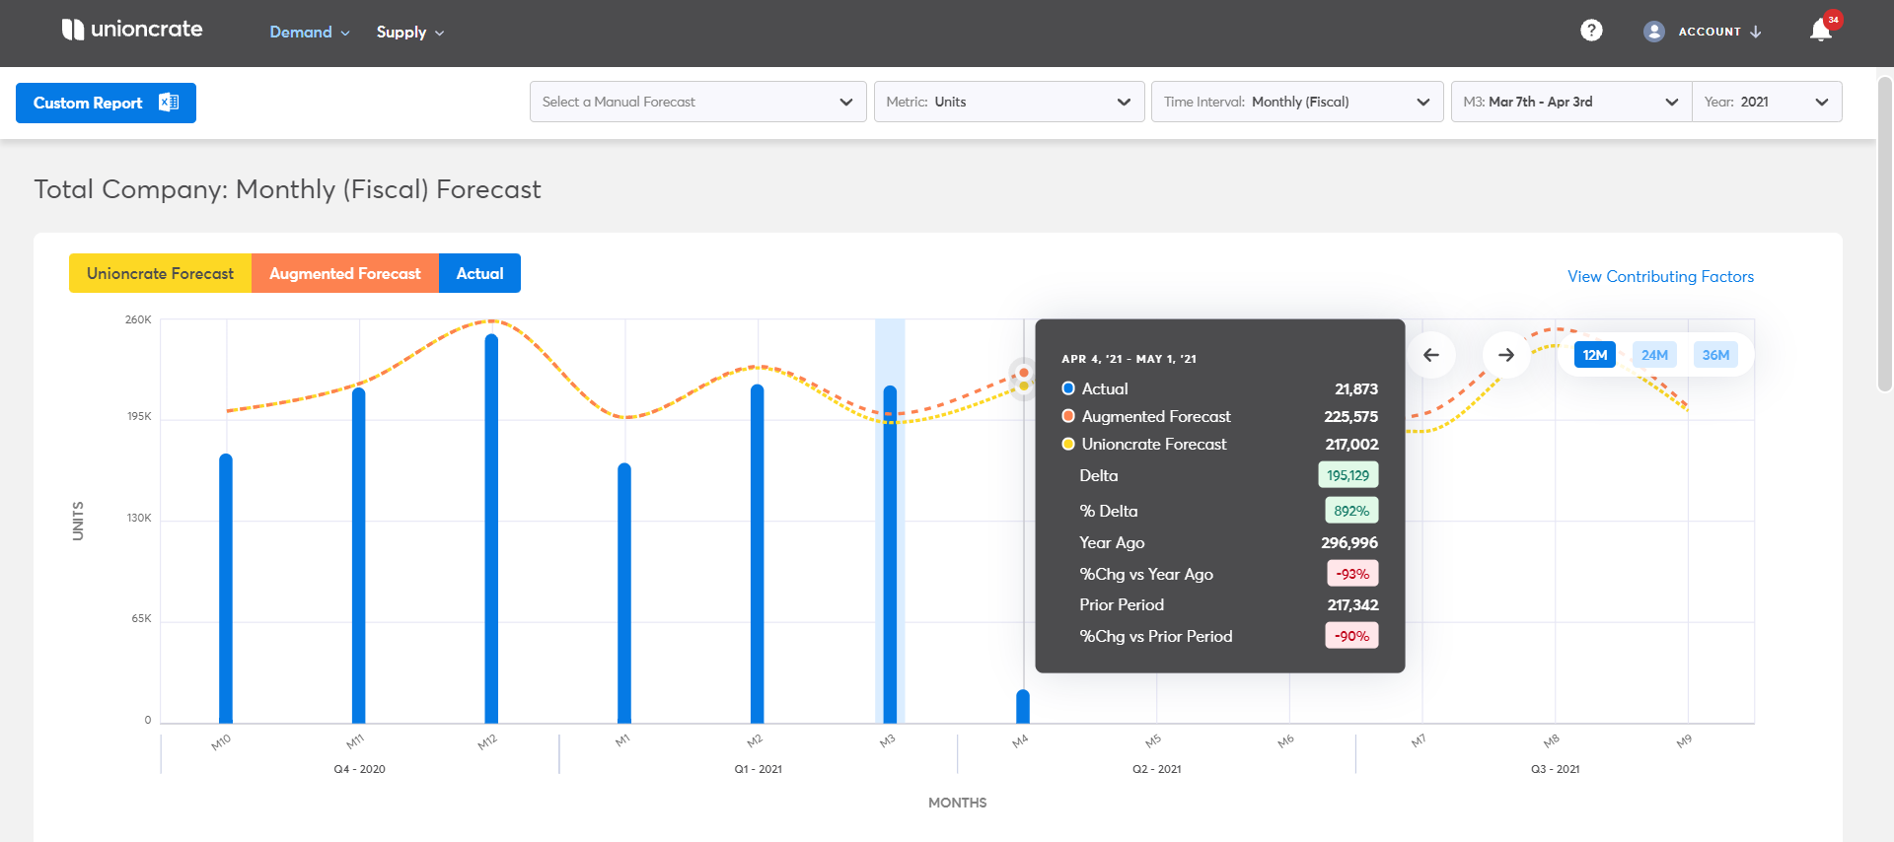Click View Contributing Factors link
Viewport: 1894px width, 842px height.
coord(1660,276)
